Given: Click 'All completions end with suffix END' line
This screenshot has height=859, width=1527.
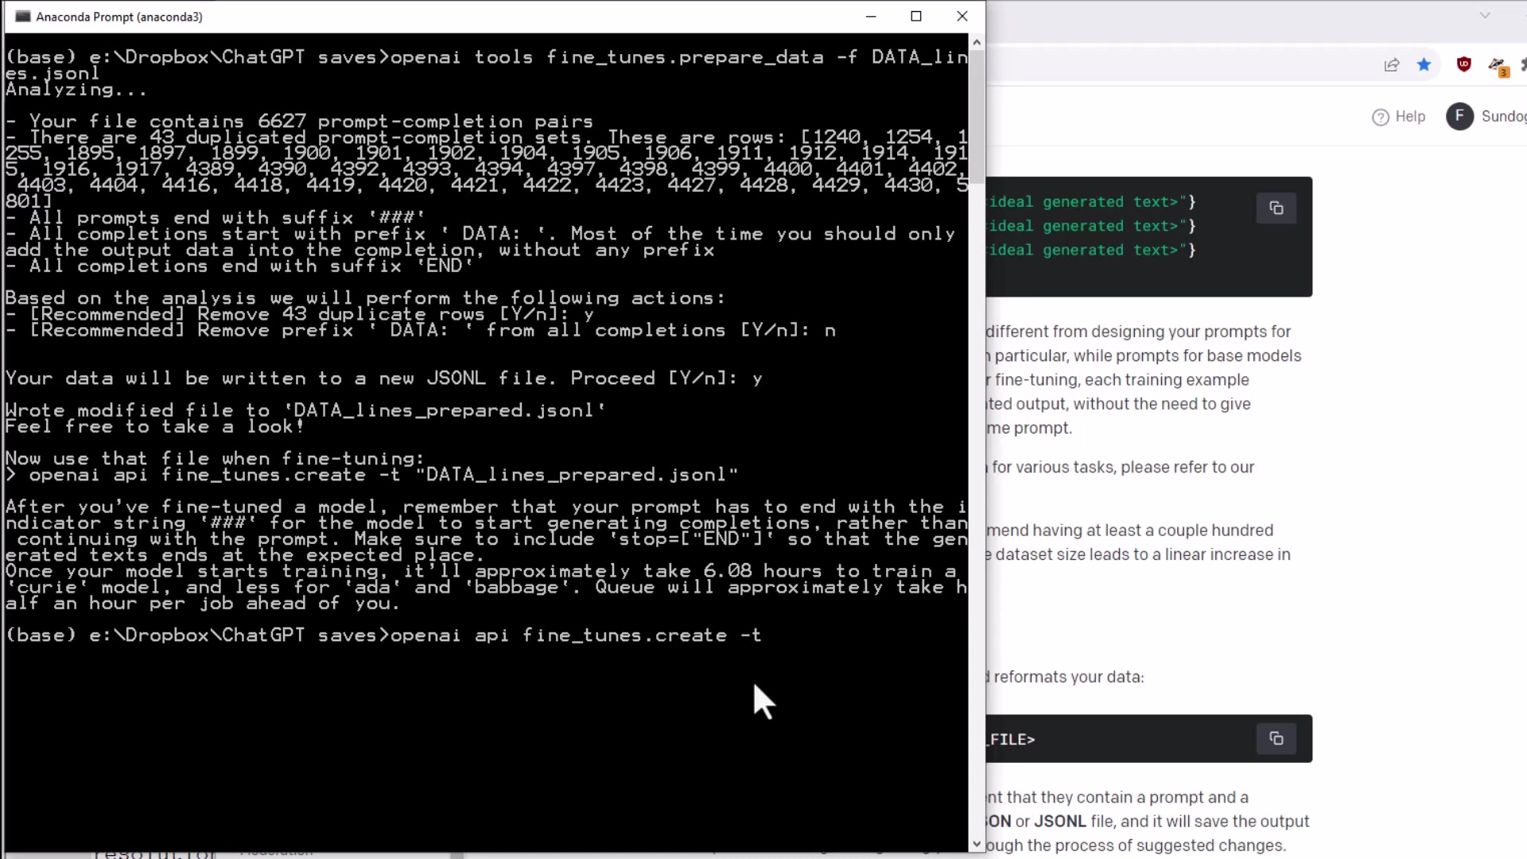Looking at the screenshot, I should (x=239, y=266).
